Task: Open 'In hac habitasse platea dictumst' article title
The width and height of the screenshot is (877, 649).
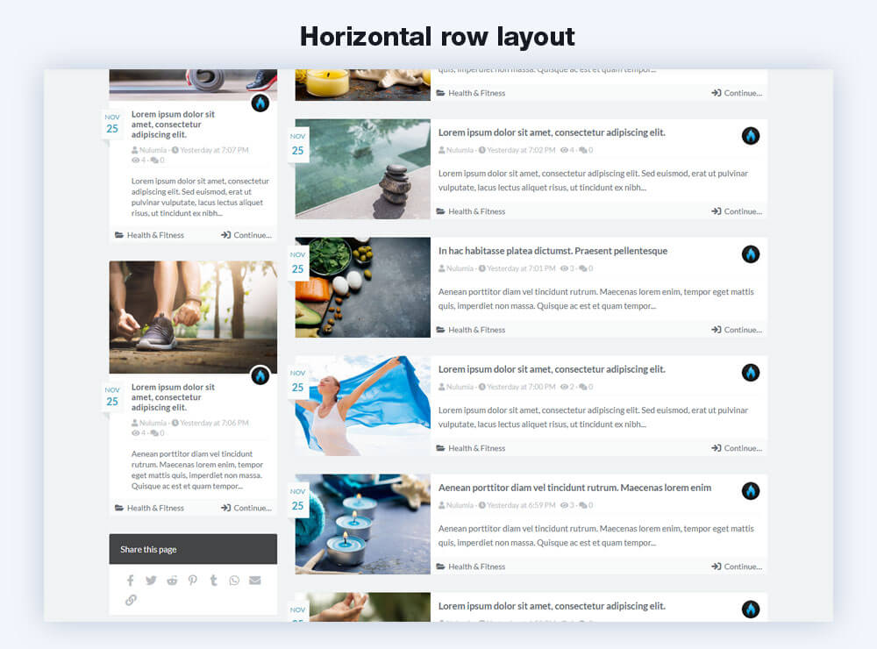Action: (553, 251)
